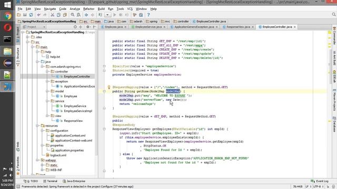The width and height of the screenshot is (337, 189).
Task: Collapse the help folder node
Action: pos(37,52)
